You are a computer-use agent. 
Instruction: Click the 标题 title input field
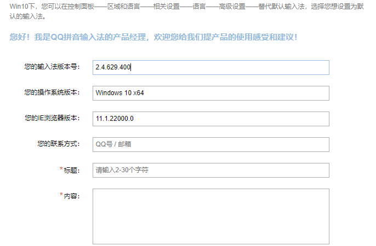[211, 170]
